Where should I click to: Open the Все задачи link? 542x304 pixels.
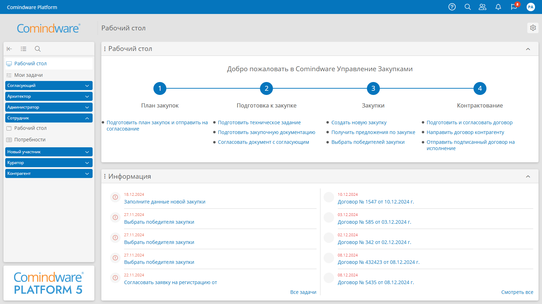[303, 292]
